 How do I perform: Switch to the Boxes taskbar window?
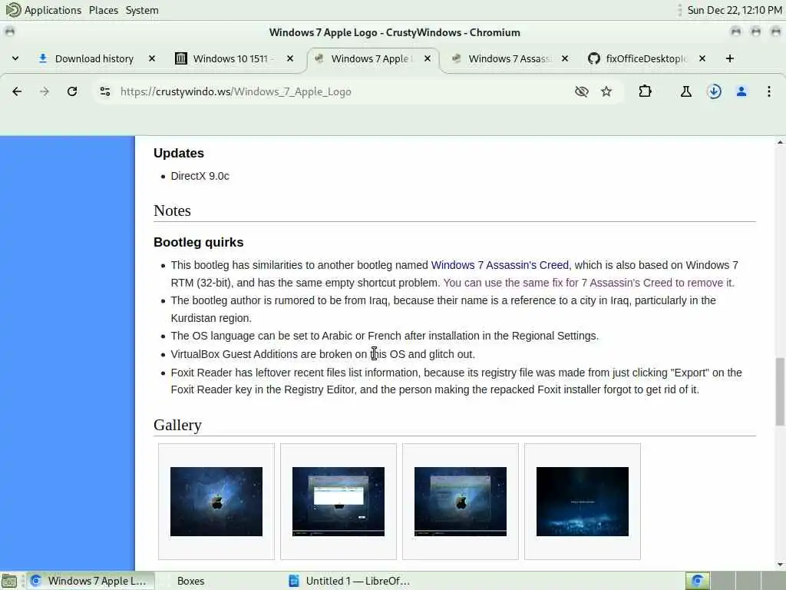190,581
